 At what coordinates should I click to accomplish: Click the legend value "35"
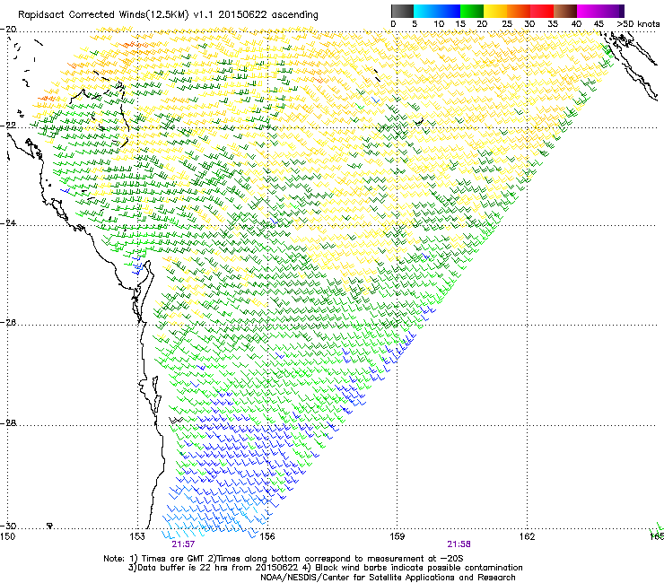(x=553, y=24)
